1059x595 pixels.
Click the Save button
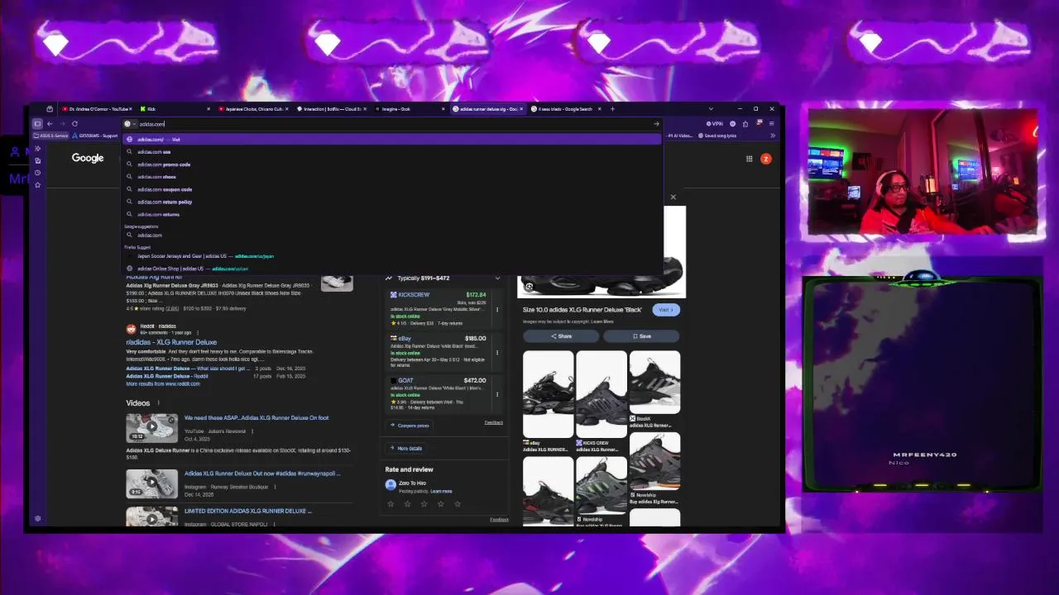click(642, 336)
